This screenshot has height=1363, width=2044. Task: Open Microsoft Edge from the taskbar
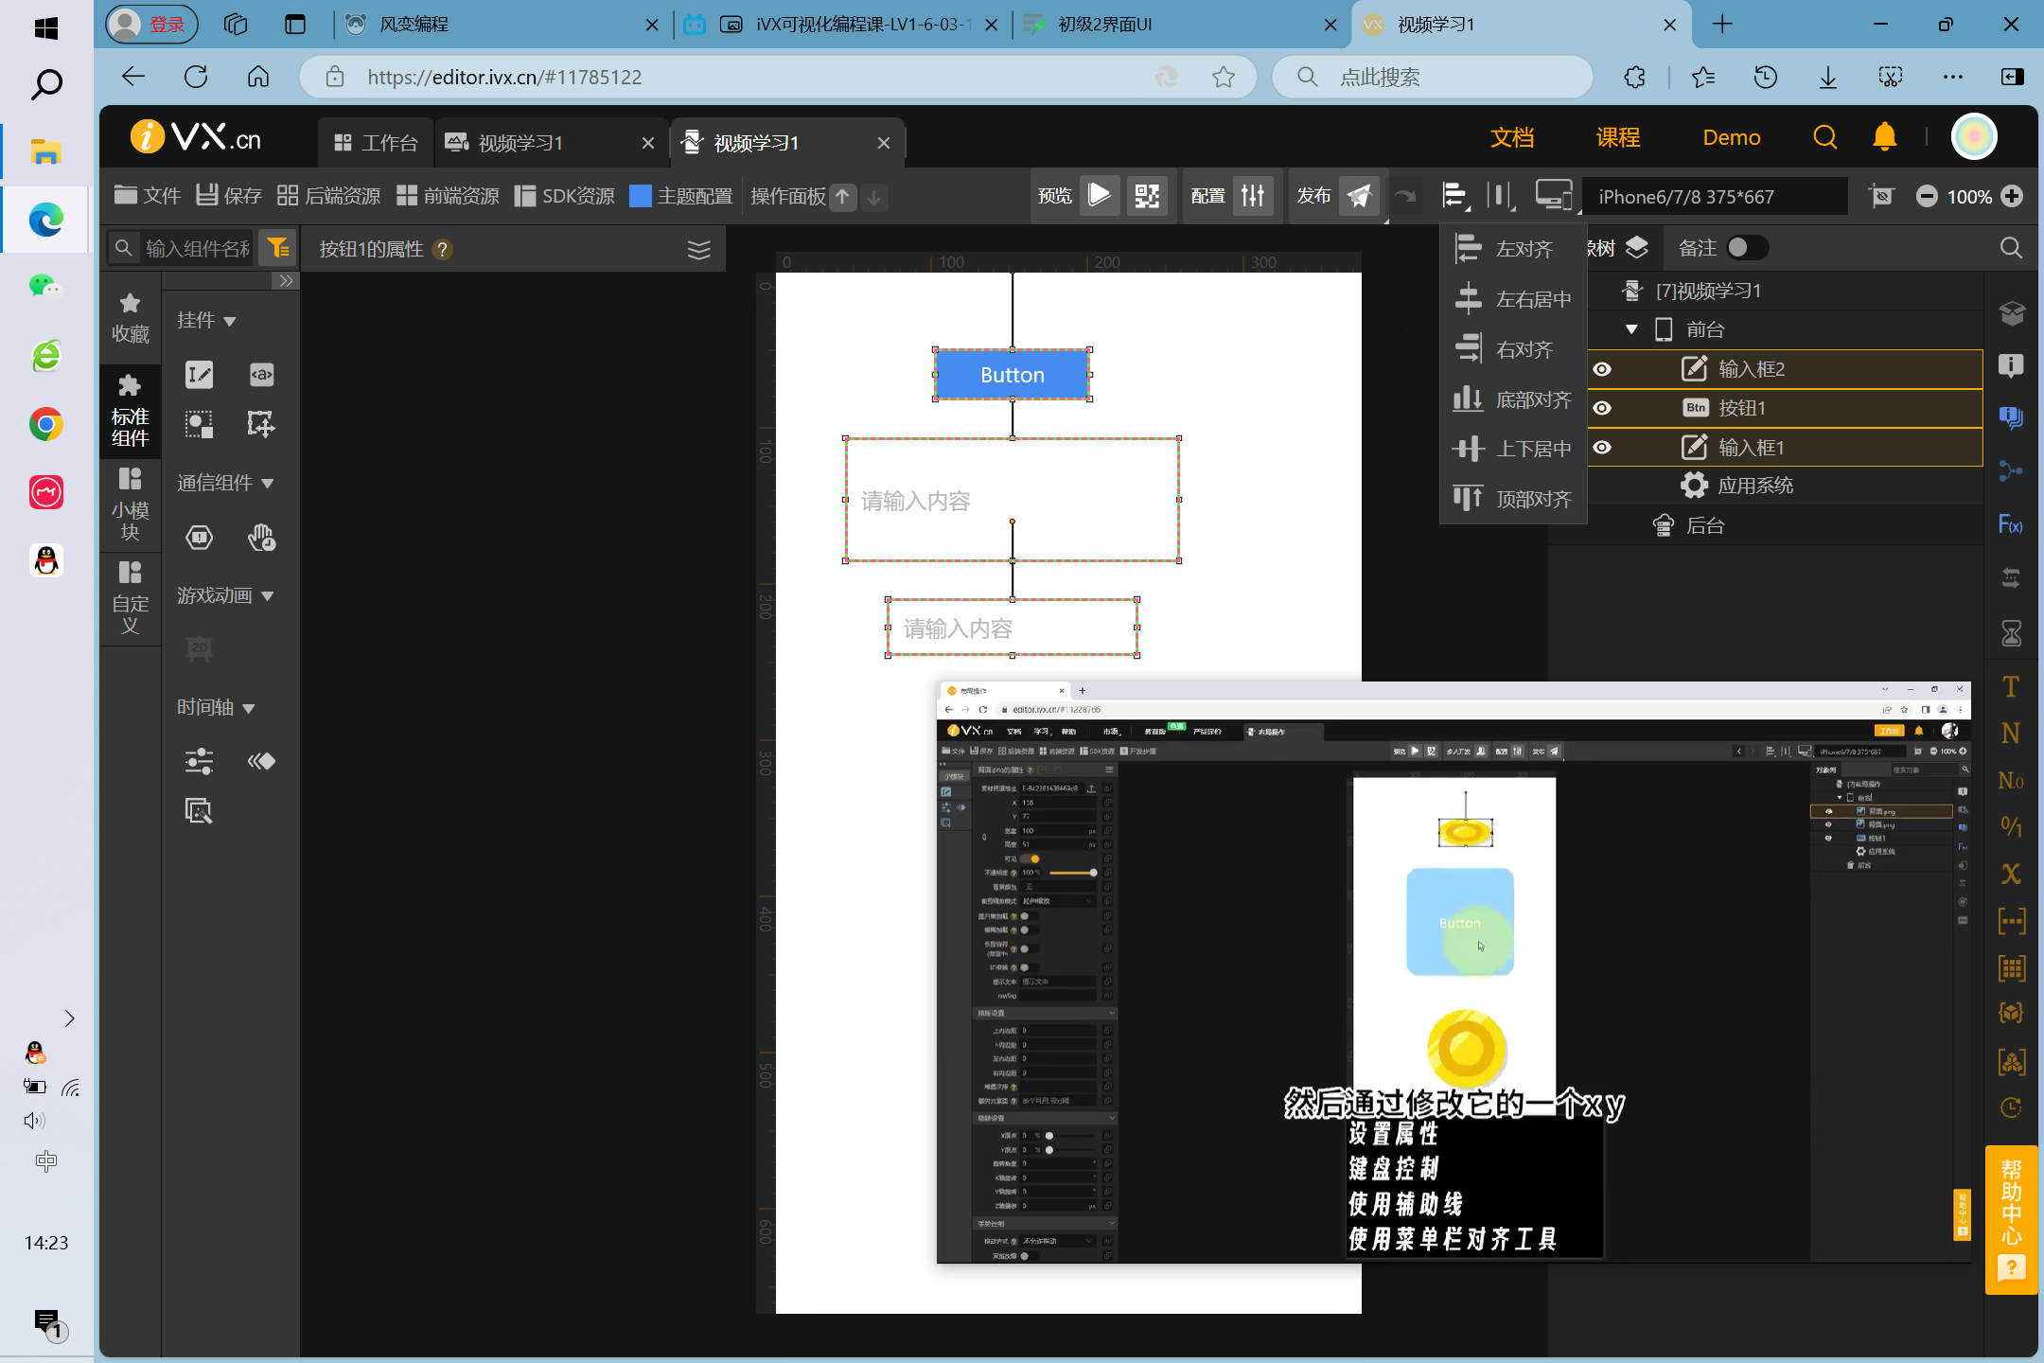coord(45,220)
